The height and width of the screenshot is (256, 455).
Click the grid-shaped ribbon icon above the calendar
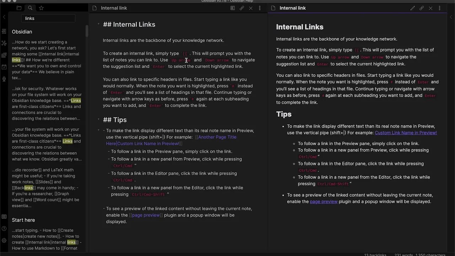[x=4, y=55]
